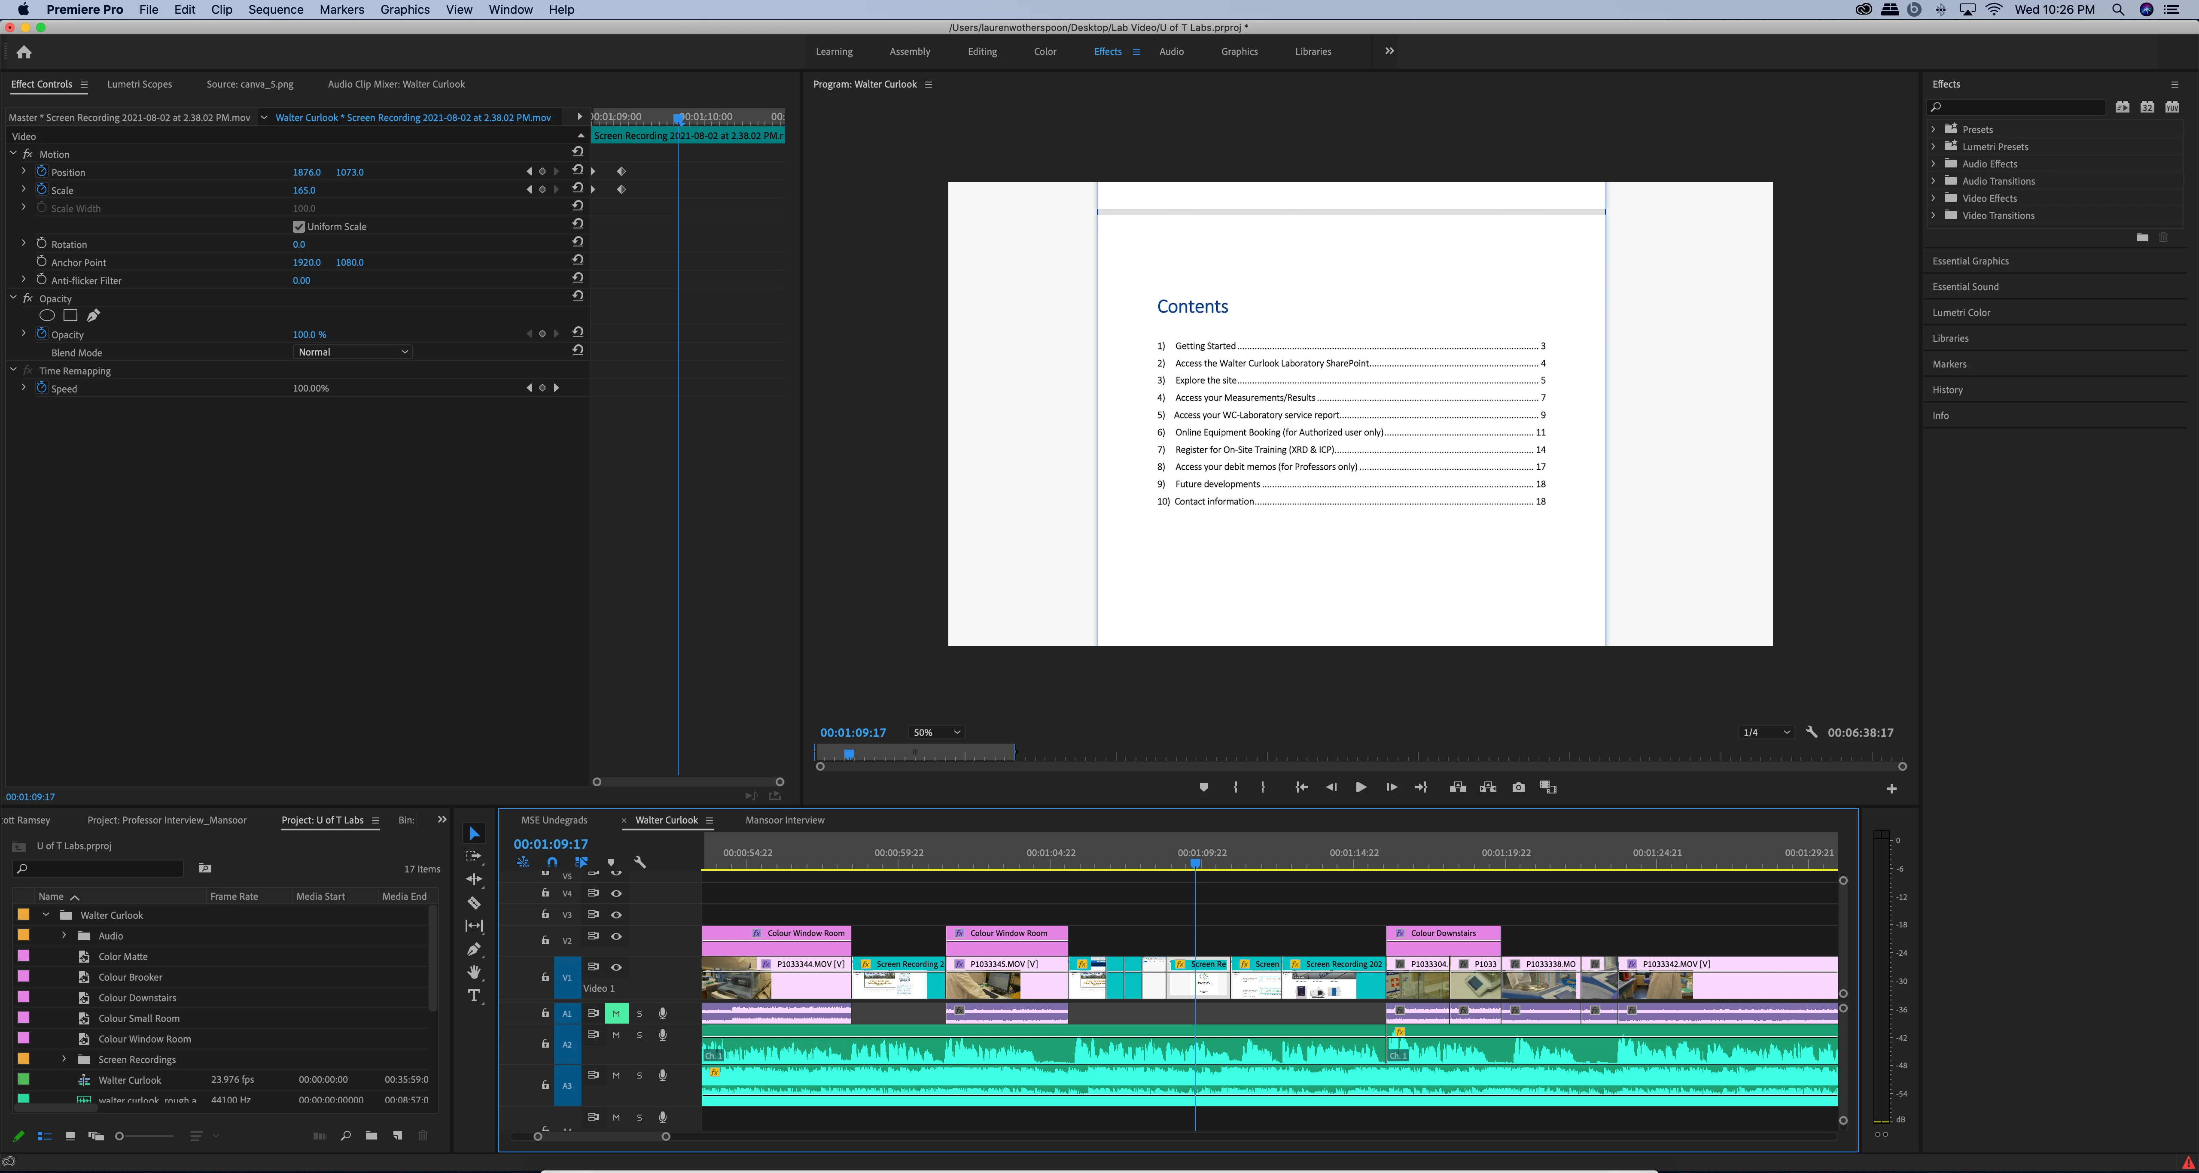Viewport: 2199px width, 1173px height.
Task: Choose the Pen tool in tools panel
Action: [x=474, y=948]
